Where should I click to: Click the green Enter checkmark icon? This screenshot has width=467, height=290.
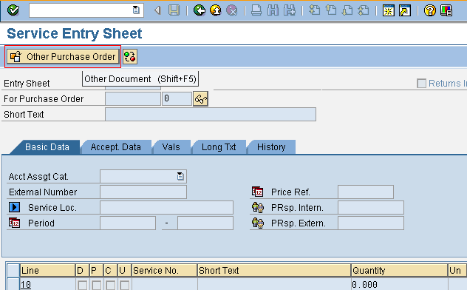13,10
